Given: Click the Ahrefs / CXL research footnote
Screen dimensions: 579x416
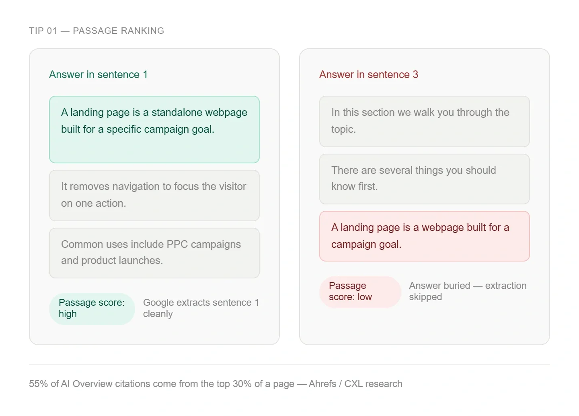Looking at the screenshot, I should 355,384.
